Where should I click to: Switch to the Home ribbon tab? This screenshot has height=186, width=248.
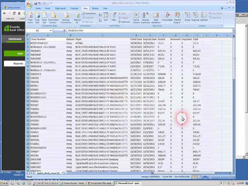38,8
